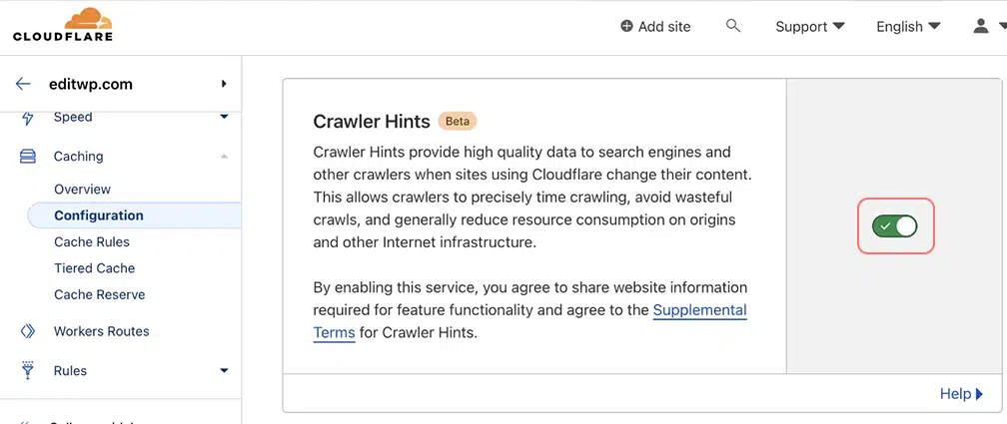1007x424 pixels.
Task: Go to Caching Overview
Action: (82, 190)
